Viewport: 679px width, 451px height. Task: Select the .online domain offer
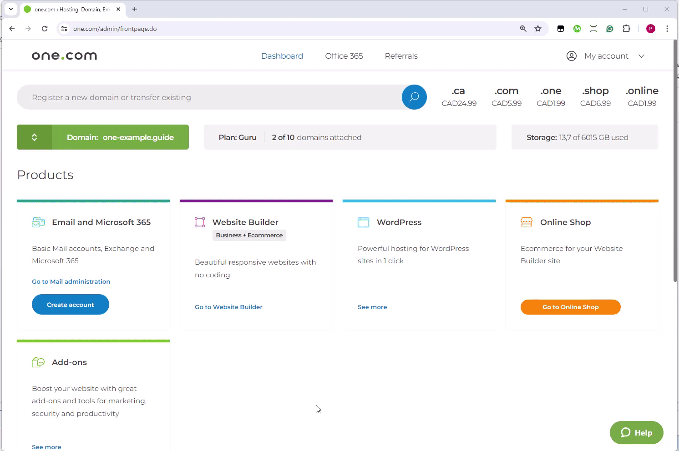(x=642, y=97)
